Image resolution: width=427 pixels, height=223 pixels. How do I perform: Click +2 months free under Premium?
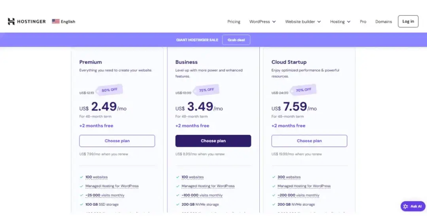[96, 126]
